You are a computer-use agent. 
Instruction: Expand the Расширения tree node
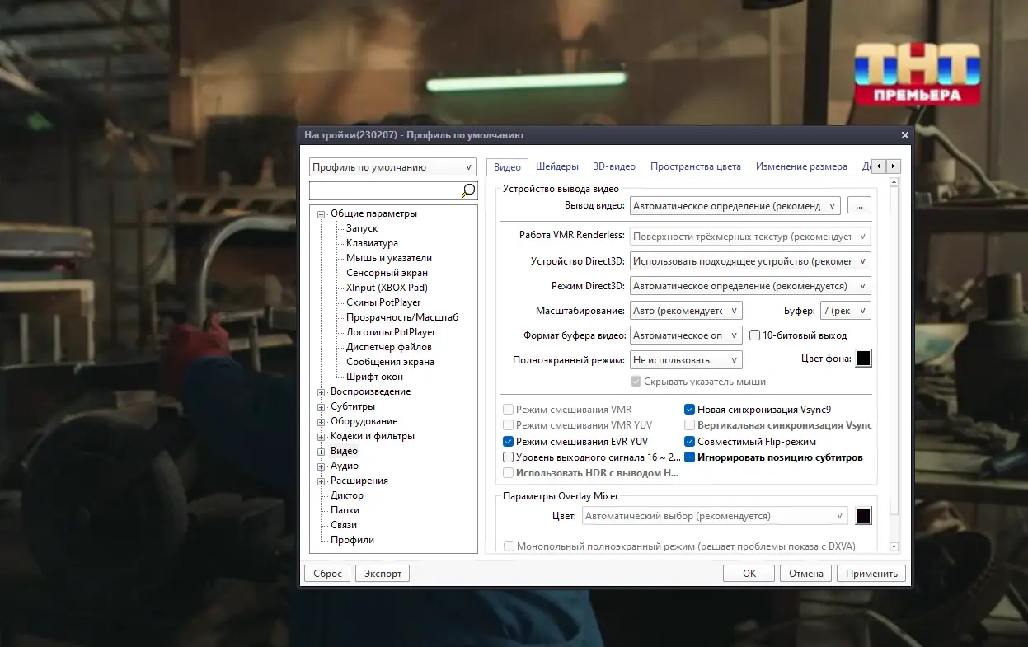[x=322, y=481]
